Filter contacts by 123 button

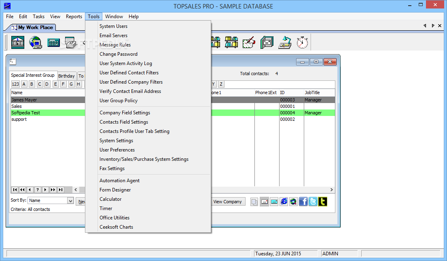(15, 84)
